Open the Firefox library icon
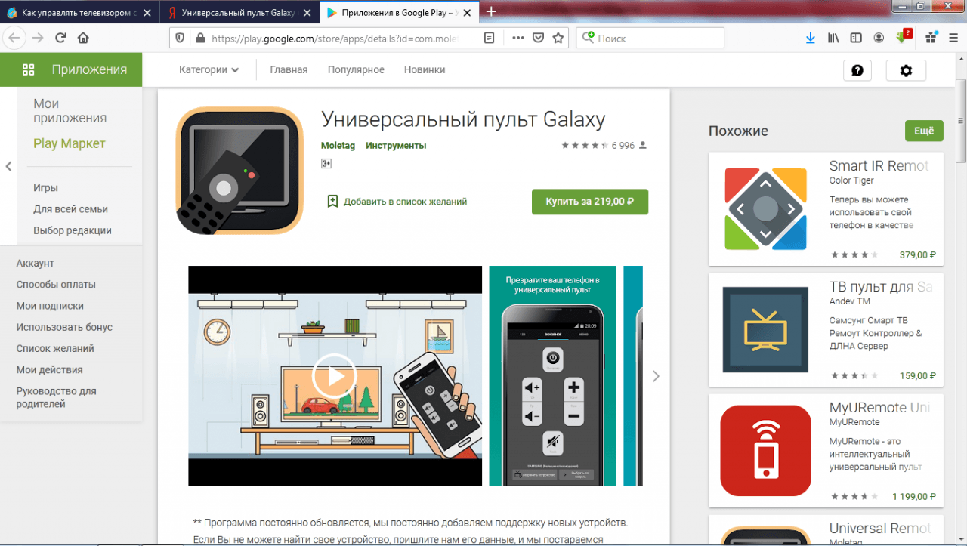Image resolution: width=967 pixels, height=546 pixels. coord(833,38)
